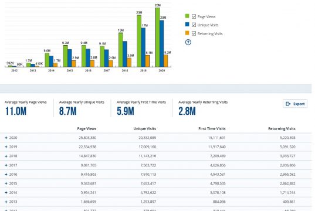Click the 2020 orange Returning Visits bar
This screenshot has height=211, width=315.
[x=166, y=61]
